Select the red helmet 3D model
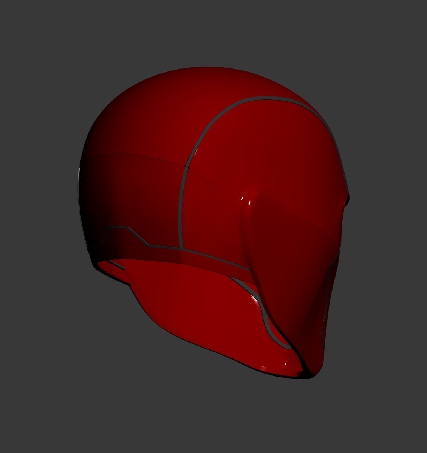Screen dimensions: 427x453 [x=213, y=222]
